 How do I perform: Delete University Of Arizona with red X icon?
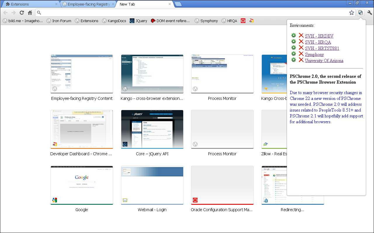tap(301, 60)
